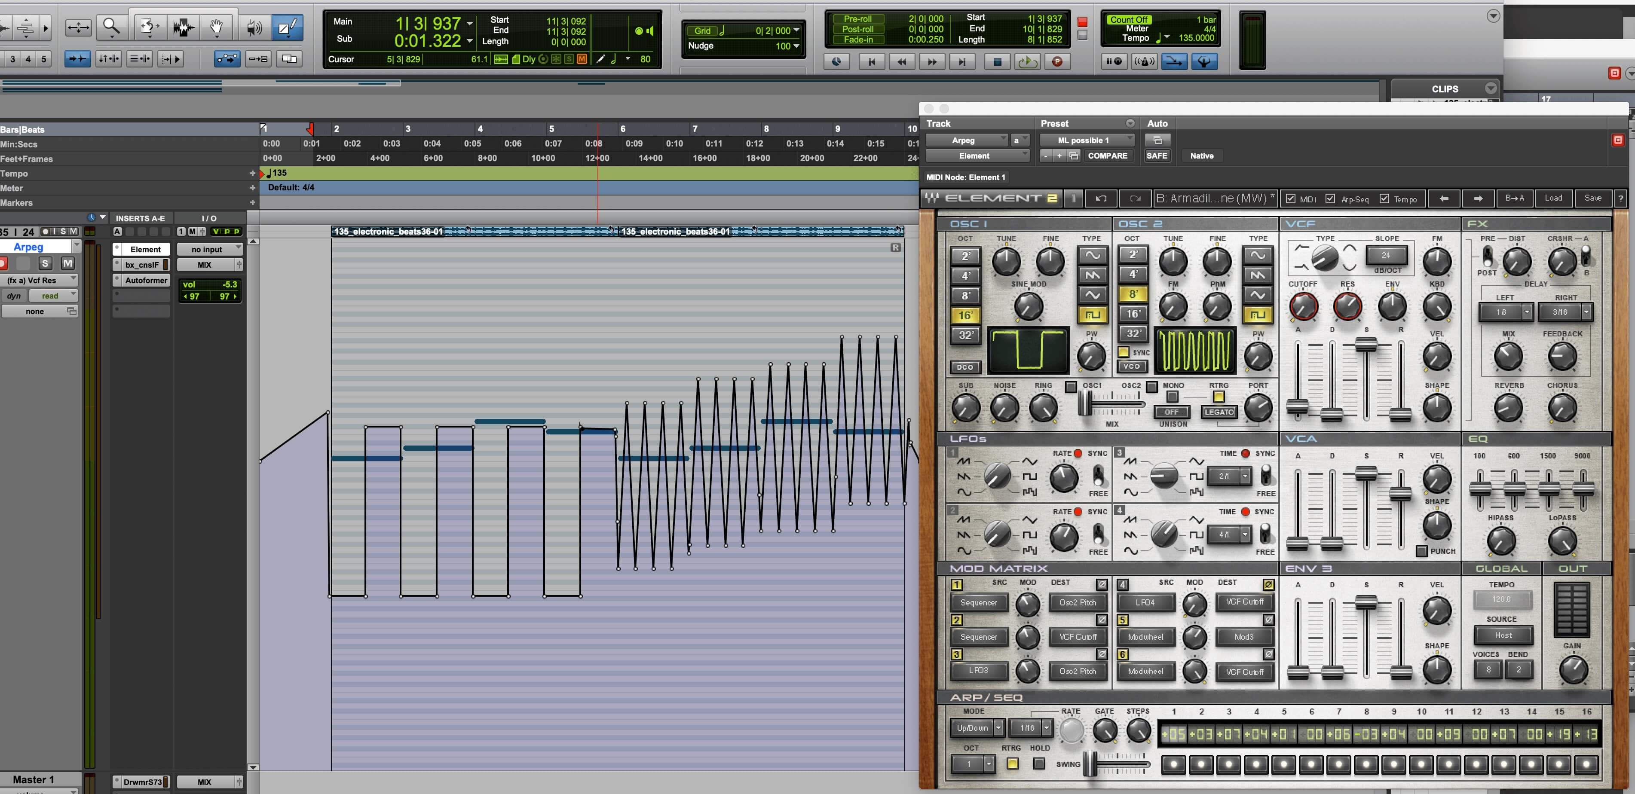Click the Fast Forward transport button
Screen dimensions: 1635x794
click(x=932, y=61)
